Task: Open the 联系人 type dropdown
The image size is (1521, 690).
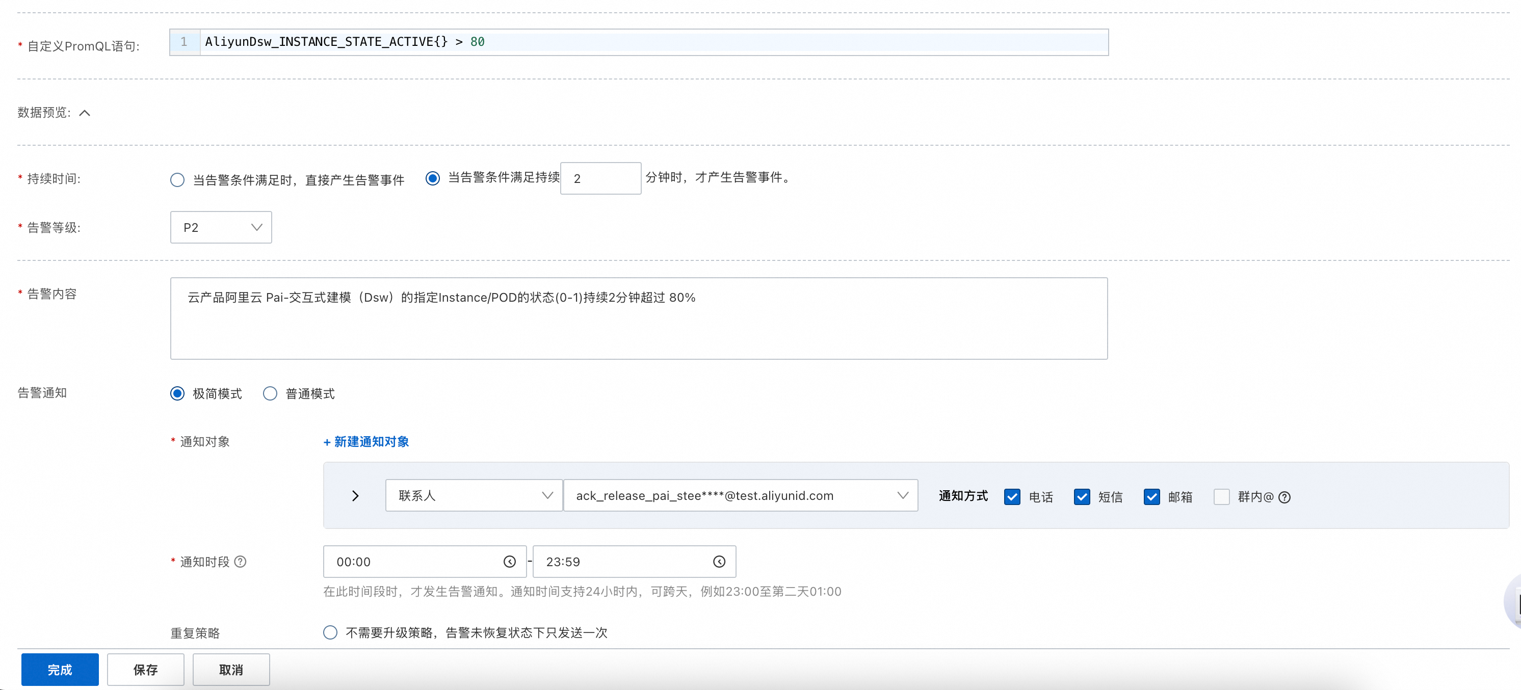Action: click(474, 495)
